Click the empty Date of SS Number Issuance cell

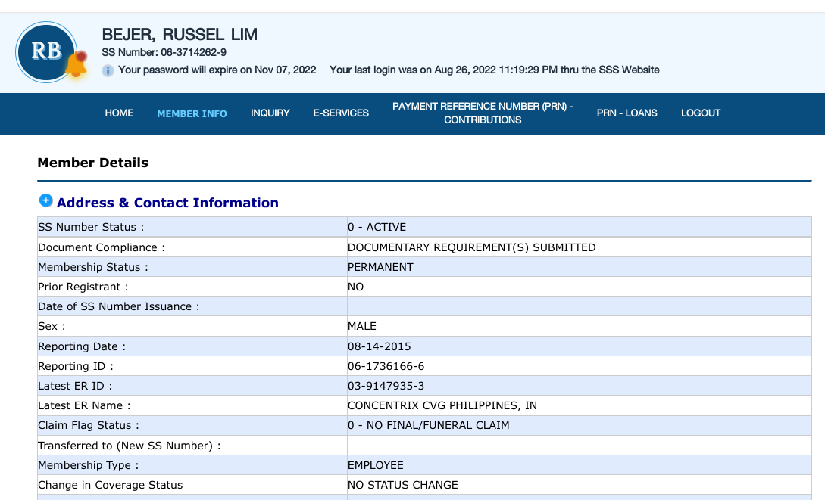click(x=579, y=306)
